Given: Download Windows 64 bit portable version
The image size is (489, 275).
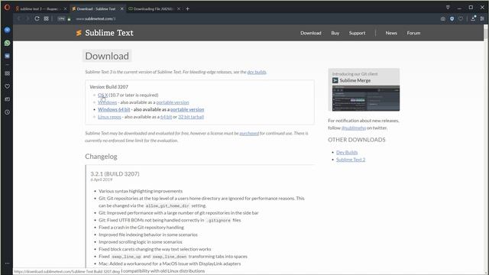Looking at the screenshot, I should click(187, 109).
